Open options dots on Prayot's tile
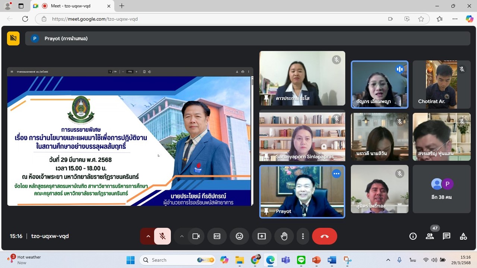Viewport: 477px width, 268px height. tap(337, 173)
